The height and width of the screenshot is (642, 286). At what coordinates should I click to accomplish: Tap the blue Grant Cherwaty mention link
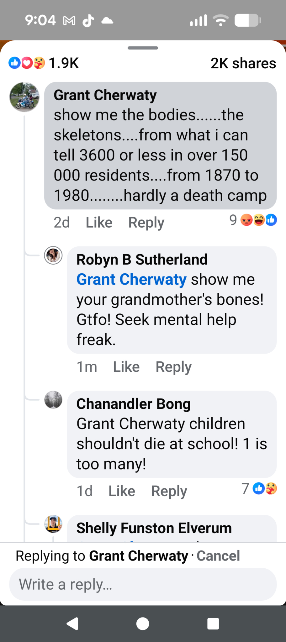click(131, 279)
